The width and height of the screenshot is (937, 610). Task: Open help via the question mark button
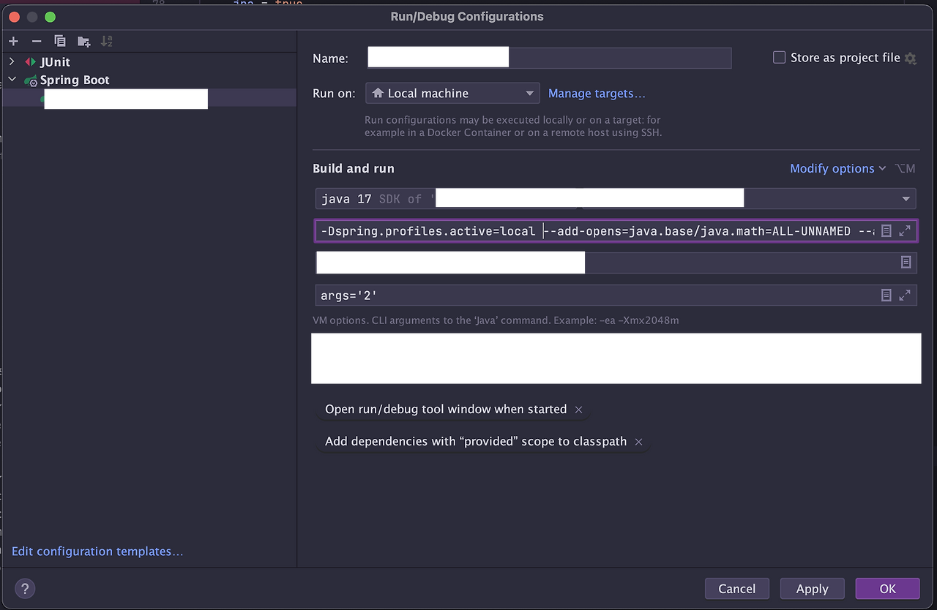[x=25, y=588]
